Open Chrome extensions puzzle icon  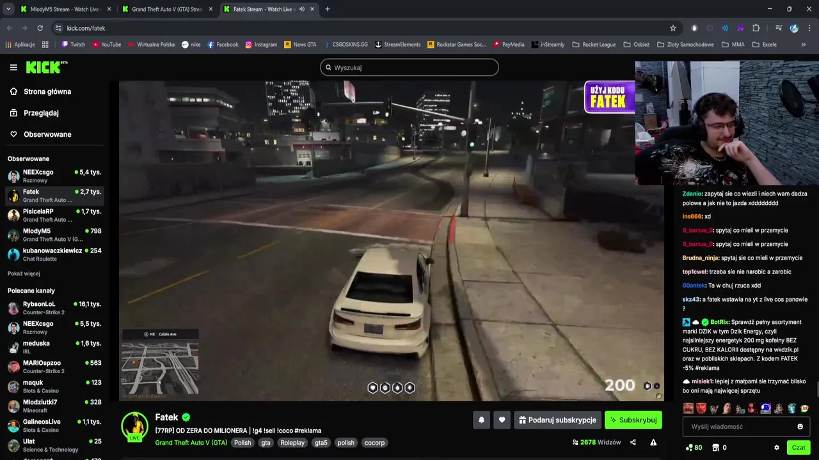756,28
